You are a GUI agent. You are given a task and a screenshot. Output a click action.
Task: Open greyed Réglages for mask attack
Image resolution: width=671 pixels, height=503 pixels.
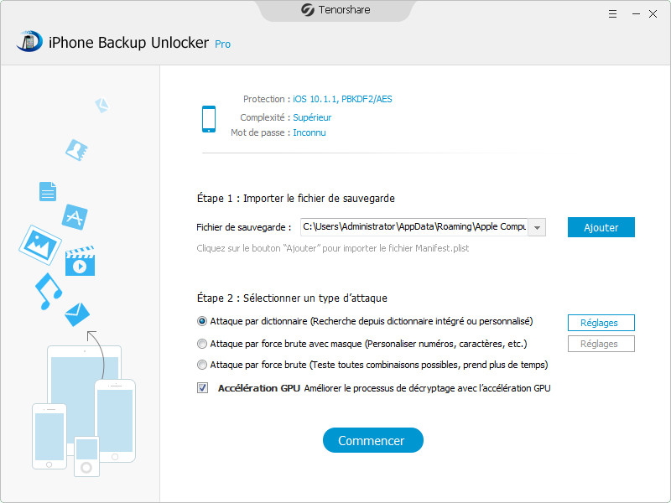pos(601,344)
